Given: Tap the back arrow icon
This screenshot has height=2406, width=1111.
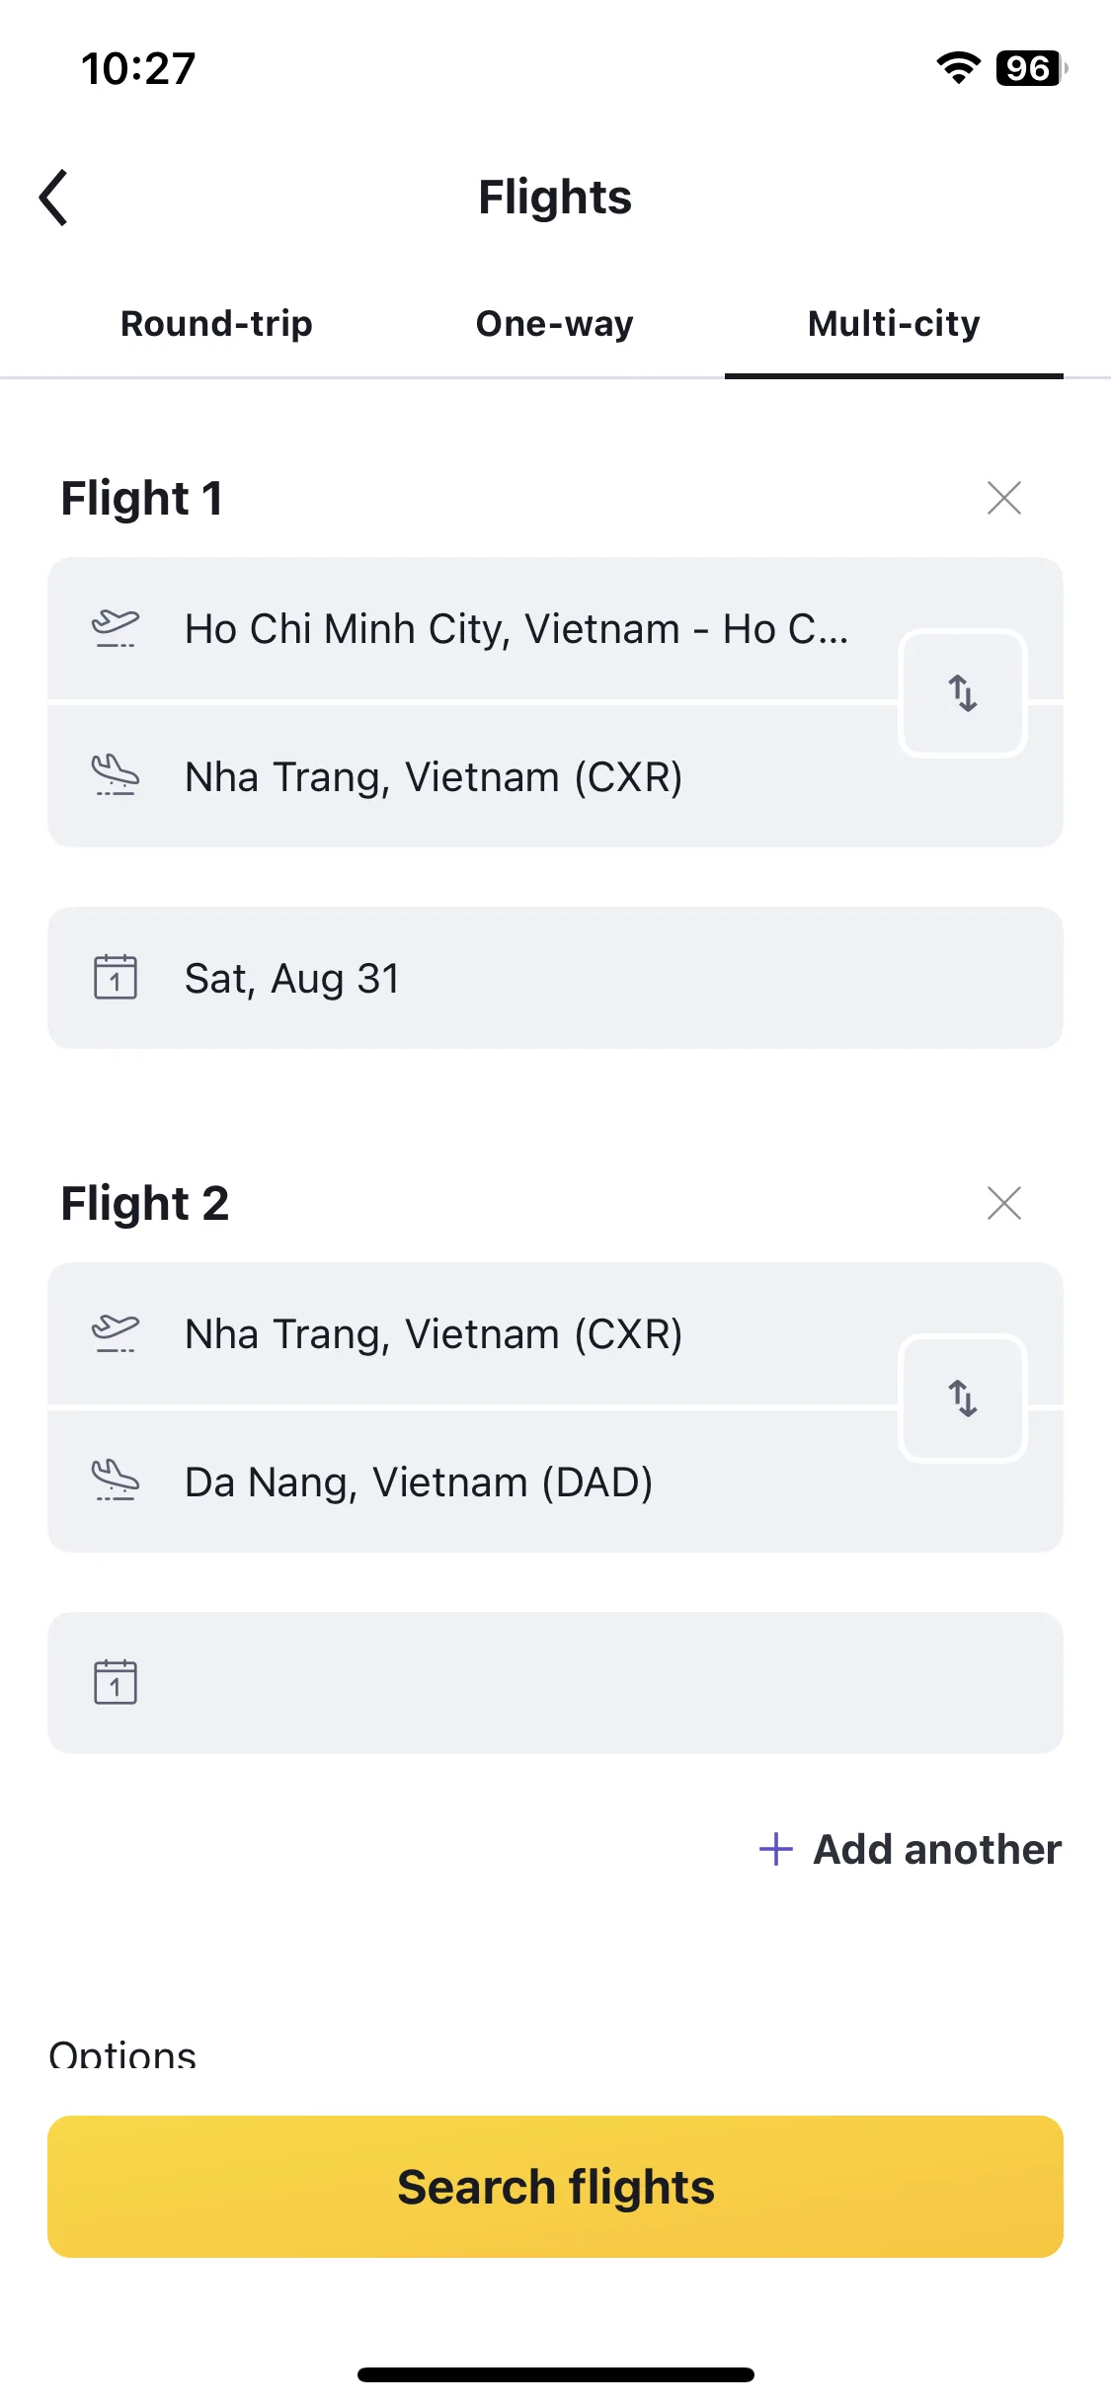Looking at the screenshot, I should coord(54,198).
